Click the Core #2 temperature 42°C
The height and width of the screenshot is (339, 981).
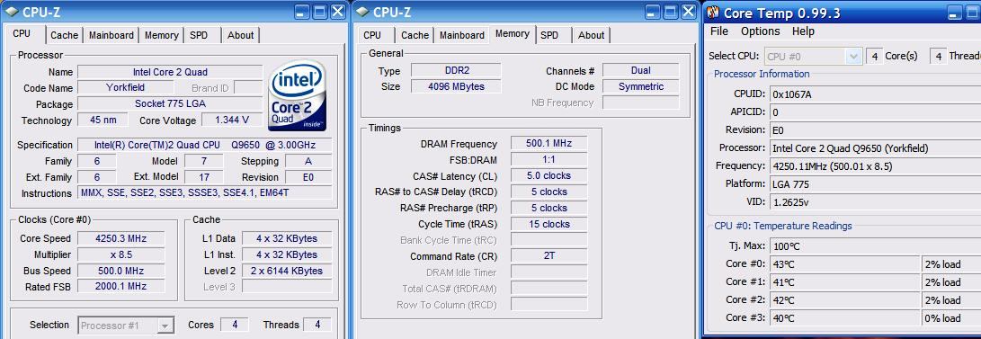pos(844,300)
